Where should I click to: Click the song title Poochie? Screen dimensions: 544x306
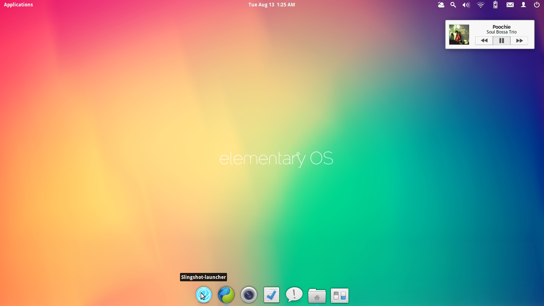[x=501, y=27]
